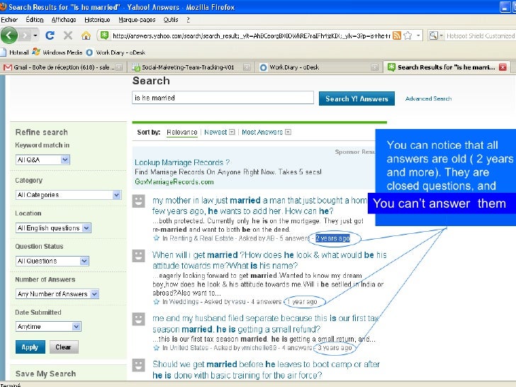Open the Date Submitted Anytime dropdown
The image size is (516, 387).
48,327
